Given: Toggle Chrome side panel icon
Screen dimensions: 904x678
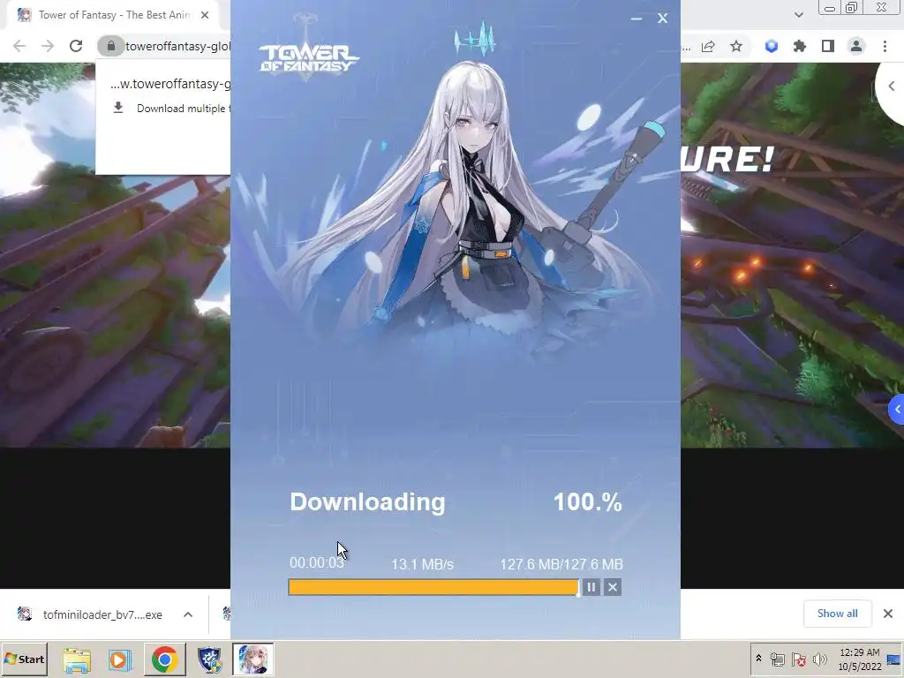Looking at the screenshot, I should (x=828, y=46).
